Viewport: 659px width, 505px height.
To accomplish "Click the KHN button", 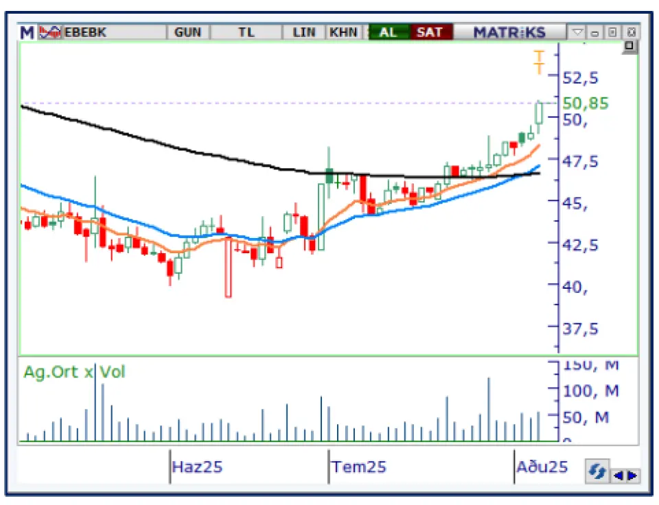I will pos(343,32).
